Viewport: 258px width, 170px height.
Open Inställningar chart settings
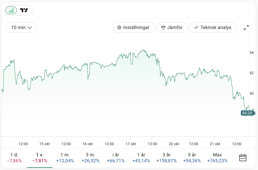[x=133, y=28]
